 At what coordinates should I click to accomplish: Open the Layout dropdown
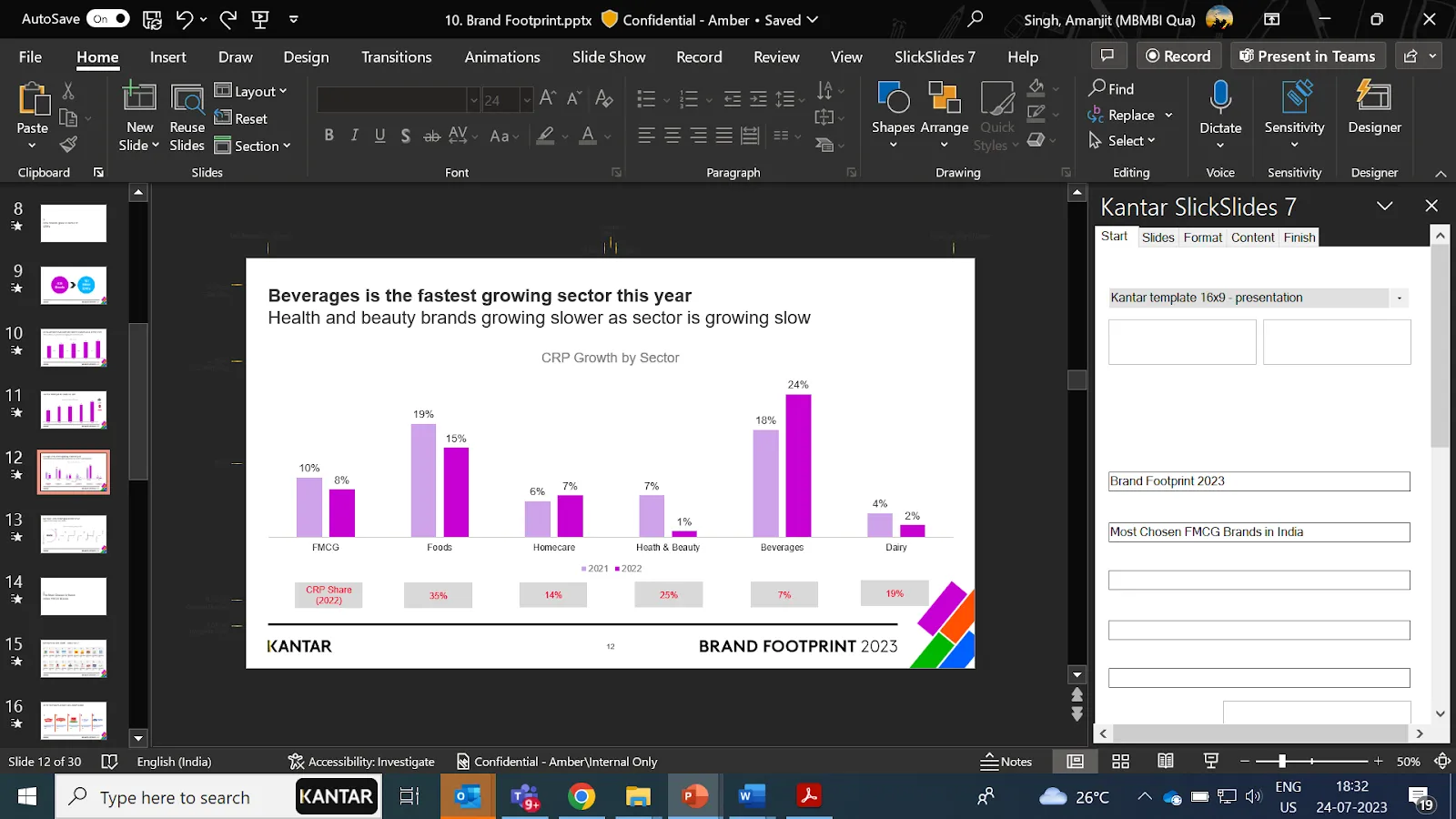click(x=250, y=91)
